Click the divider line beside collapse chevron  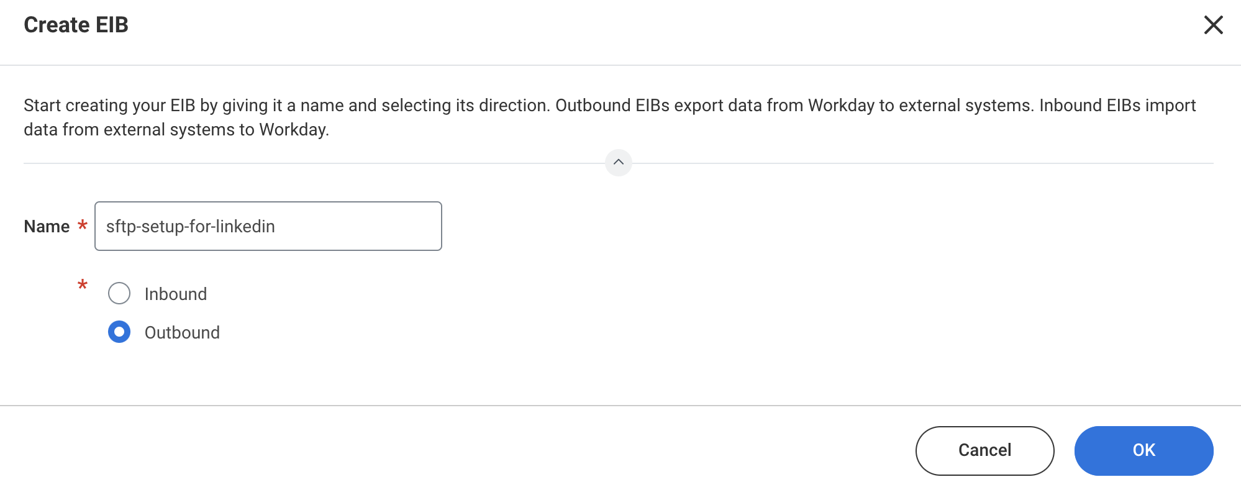pos(311,163)
